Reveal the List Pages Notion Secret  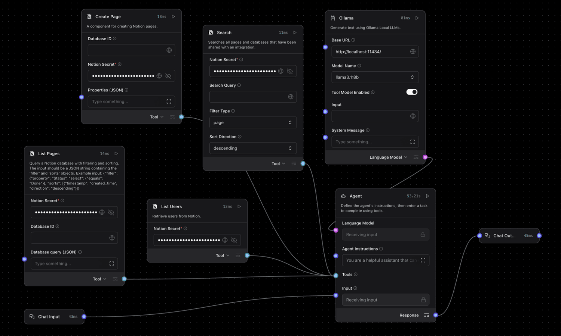[111, 212]
